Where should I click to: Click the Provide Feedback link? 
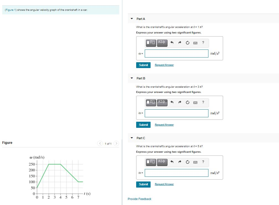pyautogui.click(x=139, y=199)
